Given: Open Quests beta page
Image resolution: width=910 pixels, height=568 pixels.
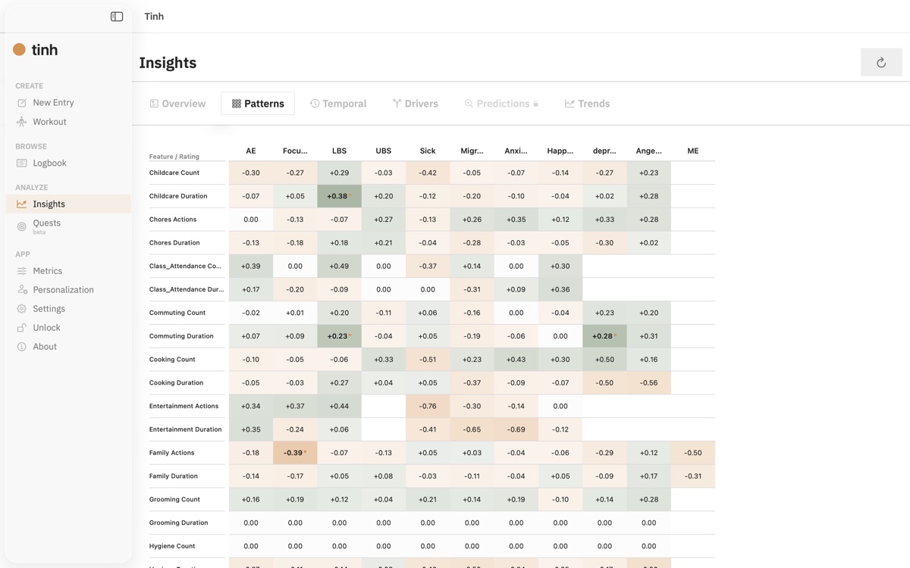Looking at the screenshot, I should coord(68,226).
